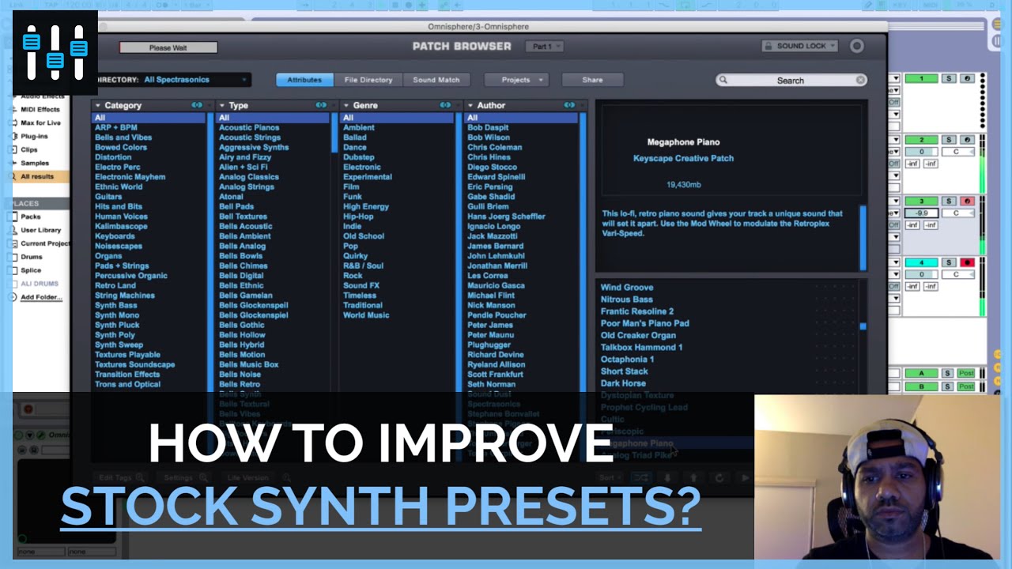Solo track 3 in Ableton mixer
The width and height of the screenshot is (1012, 569).
pyautogui.click(x=950, y=202)
